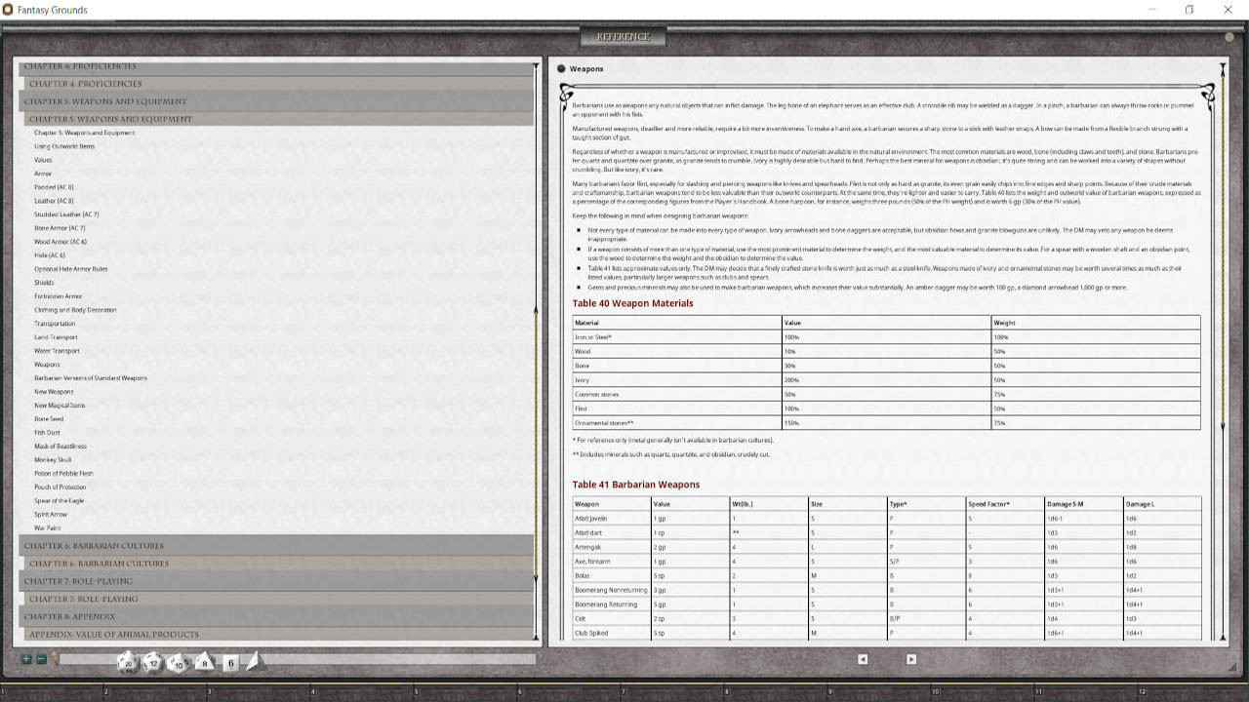Select the pointer tool beside the minus icon

tap(54, 659)
